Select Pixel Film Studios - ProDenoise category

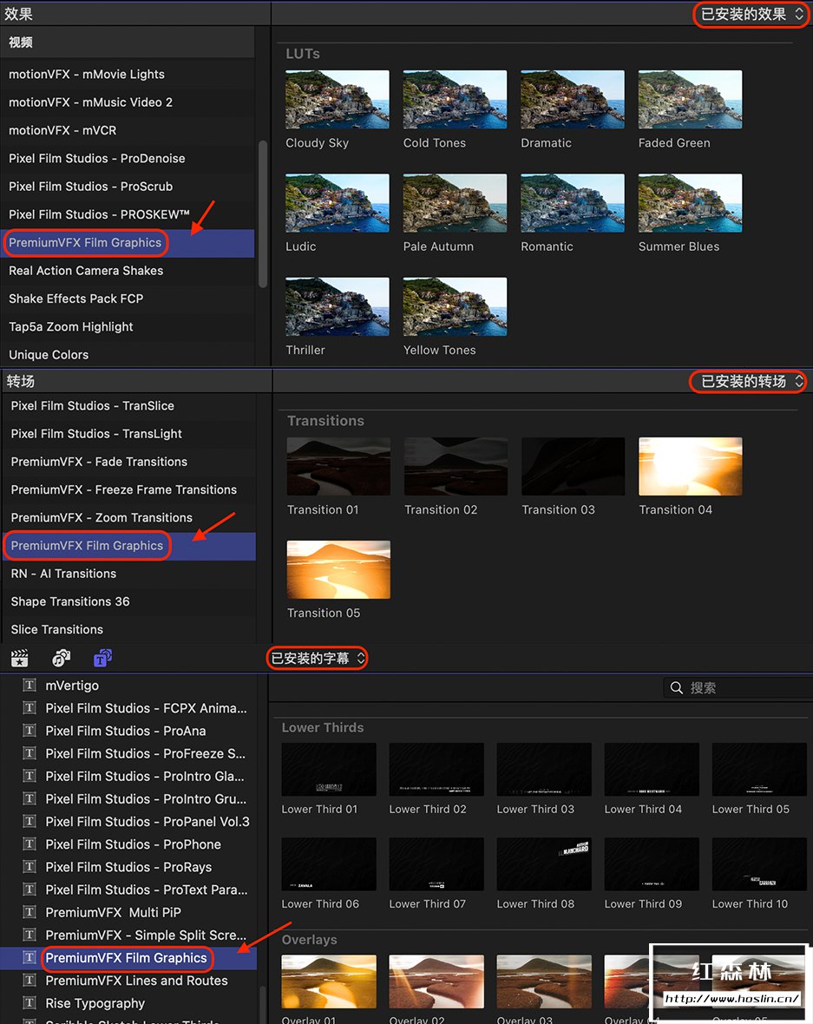128,159
